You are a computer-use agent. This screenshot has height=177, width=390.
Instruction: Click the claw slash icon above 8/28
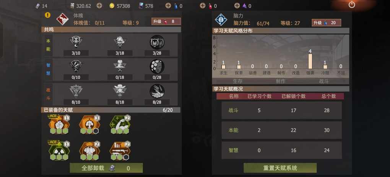157,91
